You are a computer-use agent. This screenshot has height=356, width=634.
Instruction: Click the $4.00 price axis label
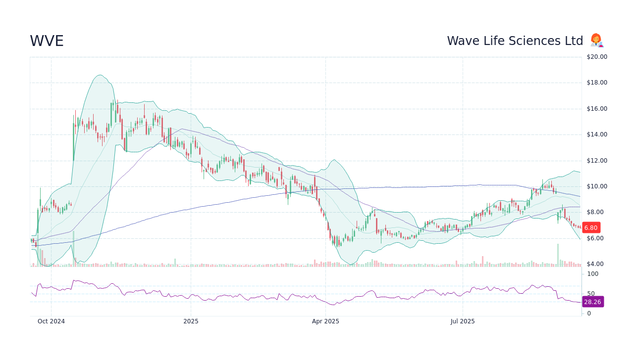[x=594, y=264]
